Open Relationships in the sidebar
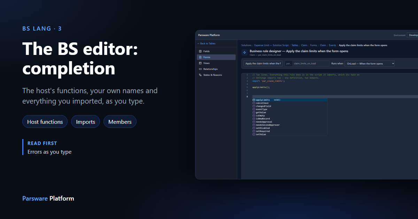Screen dimensions: 418x219 tap(216, 69)
